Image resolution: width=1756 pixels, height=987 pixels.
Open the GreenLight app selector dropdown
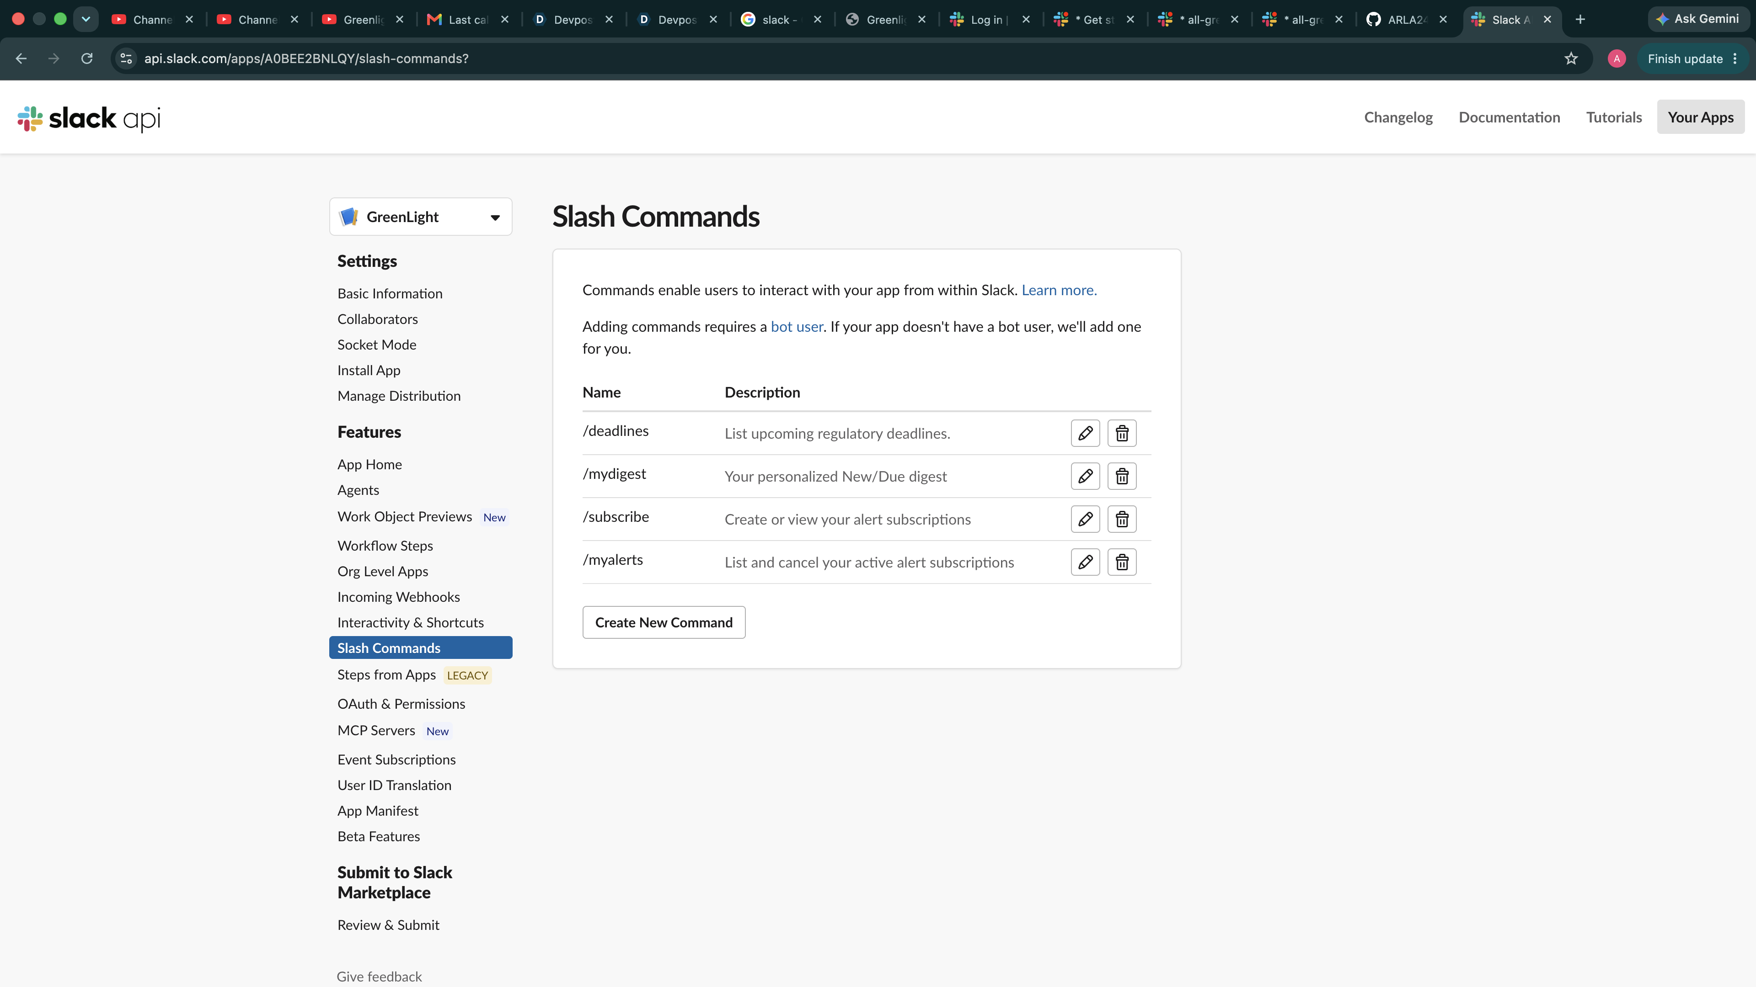click(421, 217)
